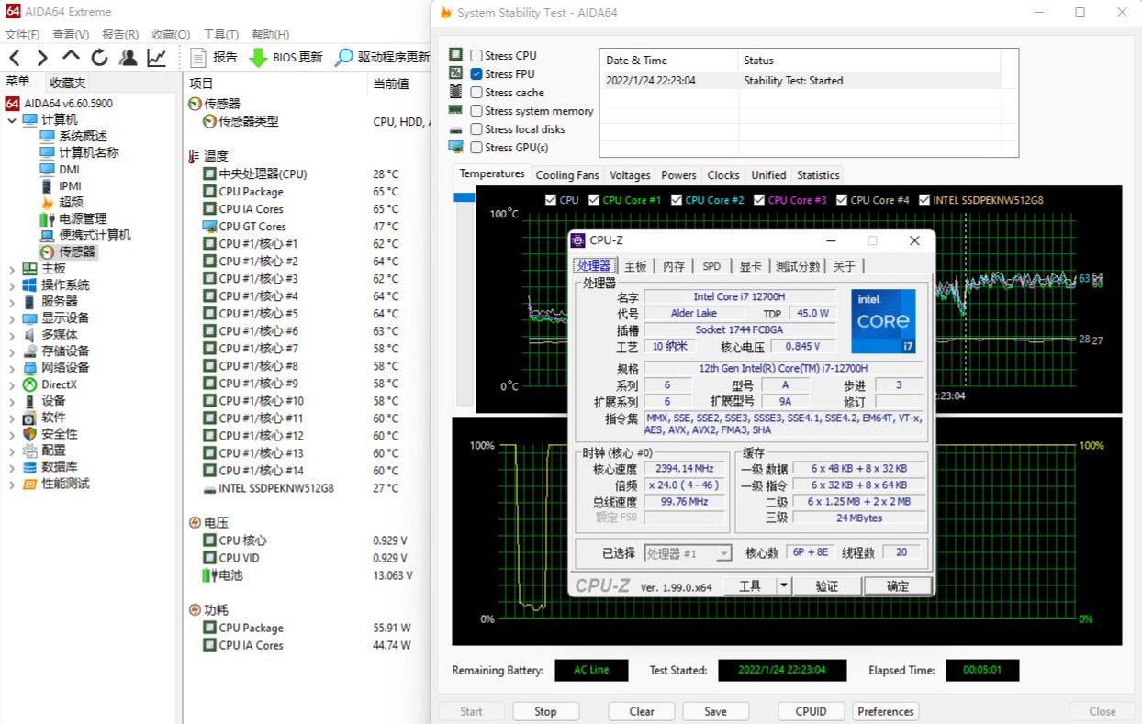Collapse the 计算机 tree node
The image size is (1142, 724).
[12, 120]
